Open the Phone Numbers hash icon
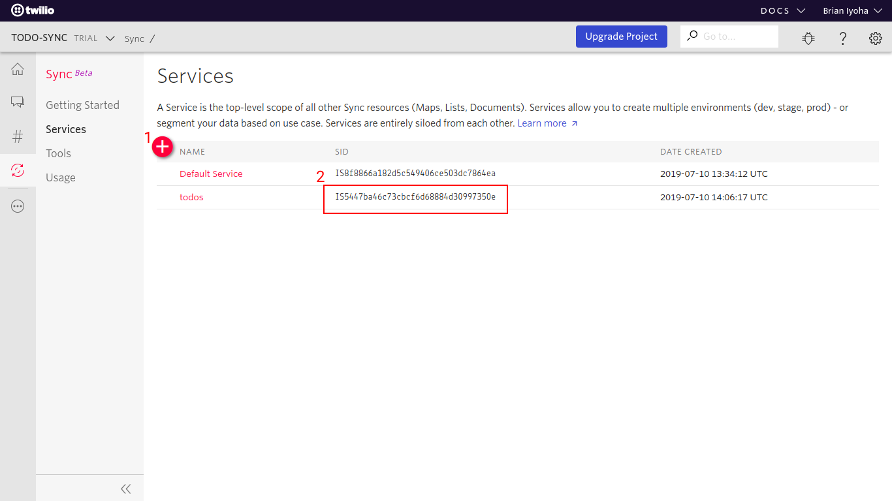Screen dimensions: 892x501 coord(18,136)
